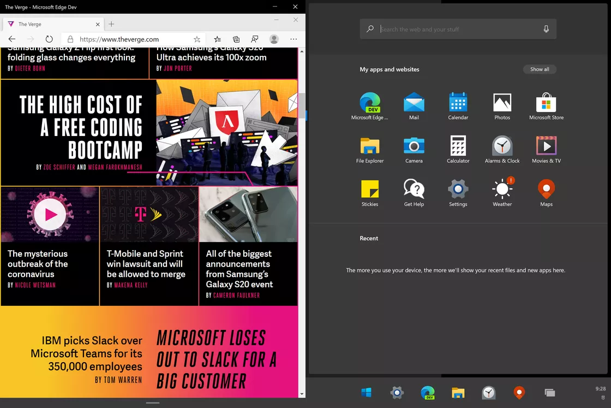
Task: Open author Makena Kelly's page
Action: coord(131,285)
